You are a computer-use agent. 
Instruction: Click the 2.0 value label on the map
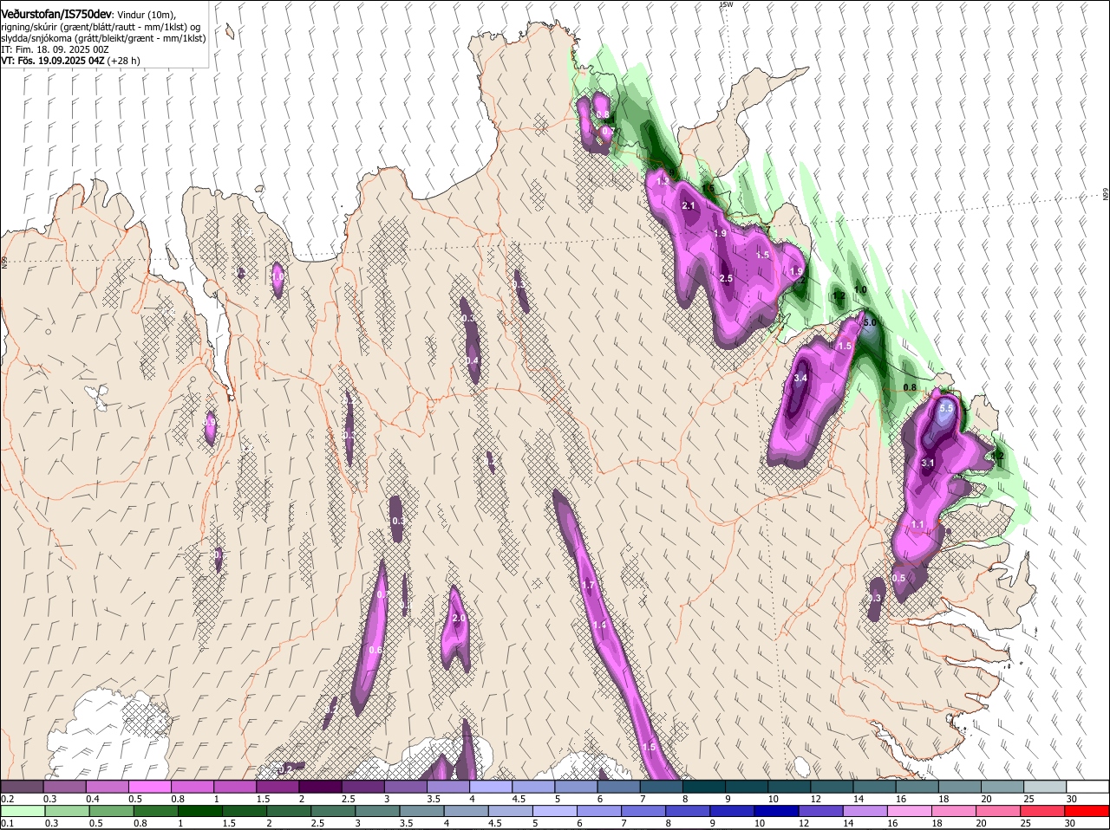click(460, 618)
